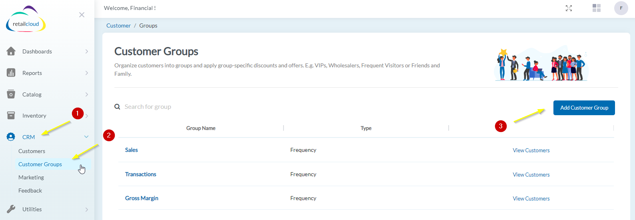Open the Reports menu item
Image resolution: width=635 pixels, height=220 pixels.
click(x=32, y=73)
